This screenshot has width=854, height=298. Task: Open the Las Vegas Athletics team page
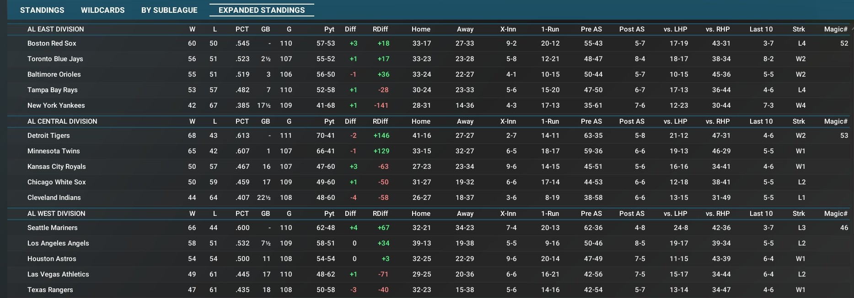(58, 274)
